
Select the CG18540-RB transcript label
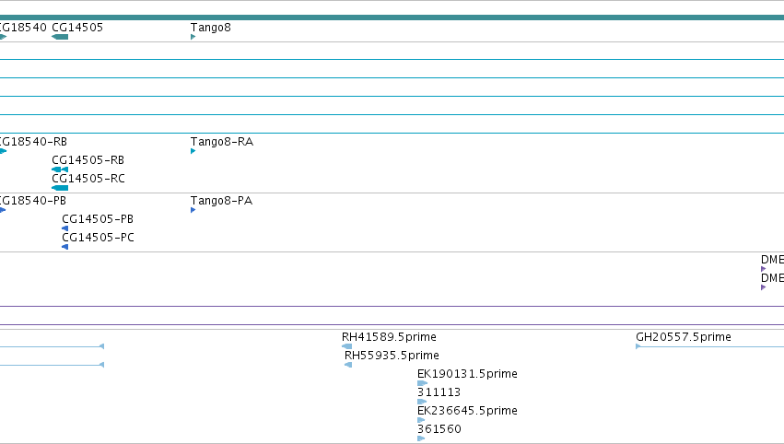(33, 142)
